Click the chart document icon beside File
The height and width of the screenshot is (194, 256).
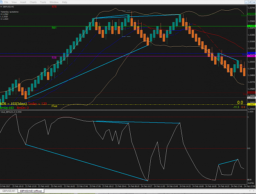(x=2, y=2)
